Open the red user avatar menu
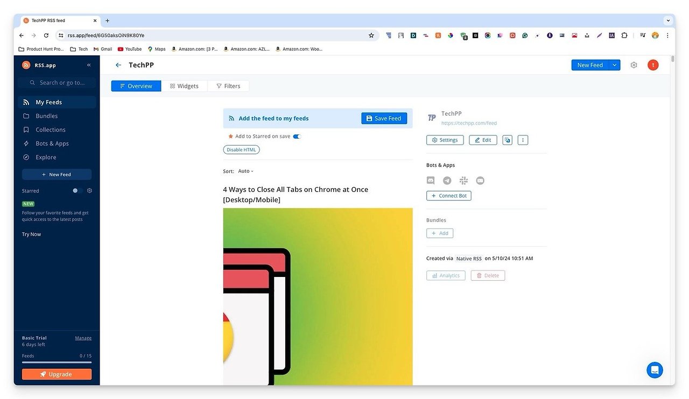The height and width of the screenshot is (399, 689). tap(653, 65)
